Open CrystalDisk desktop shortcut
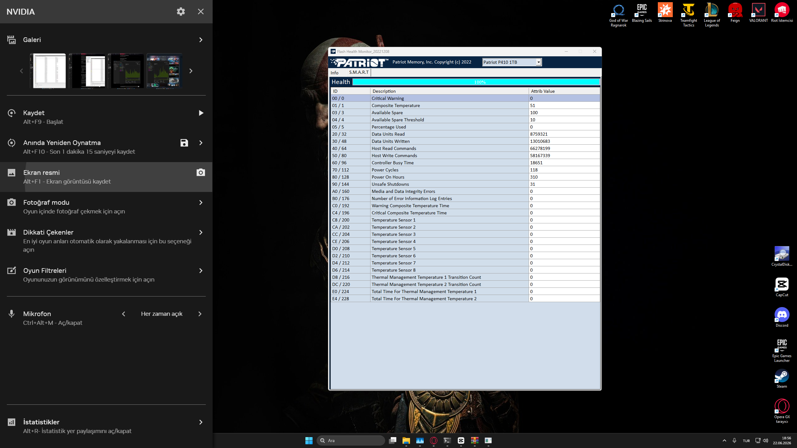The image size is (797, 448). click(x=782, y=256)
